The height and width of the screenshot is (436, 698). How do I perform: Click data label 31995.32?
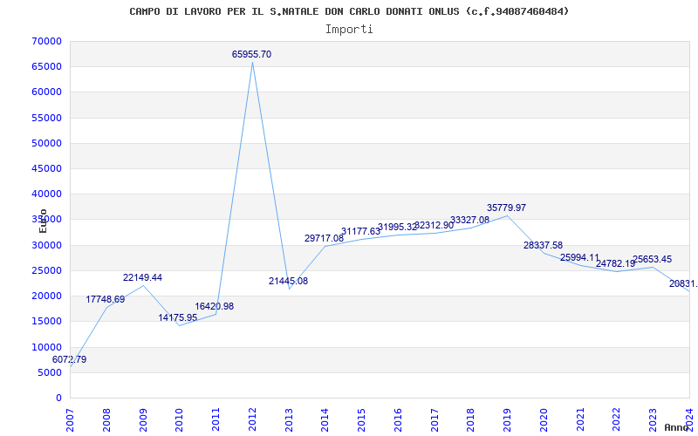click(397, 227)
